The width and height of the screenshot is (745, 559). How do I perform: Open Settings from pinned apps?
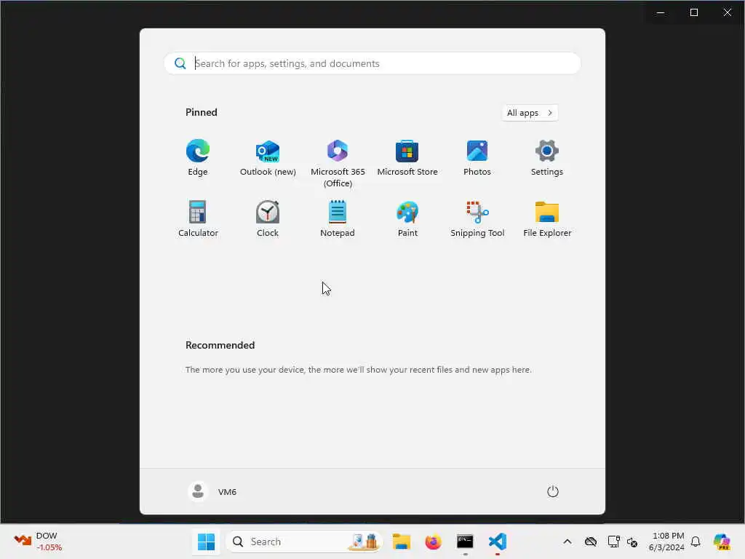tap(547, 158)
